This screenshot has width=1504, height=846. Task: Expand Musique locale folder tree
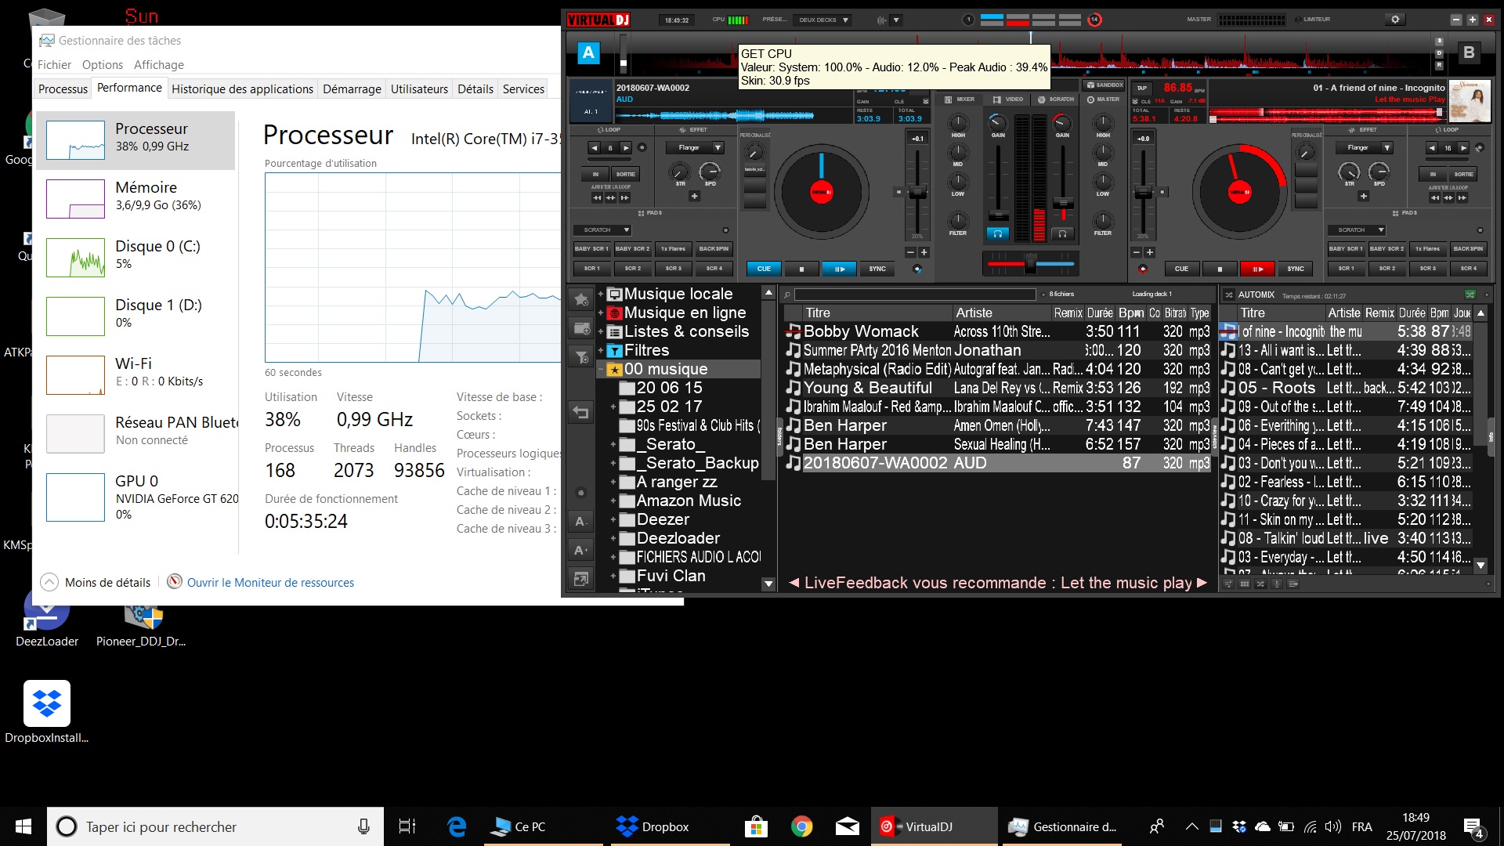601,295
